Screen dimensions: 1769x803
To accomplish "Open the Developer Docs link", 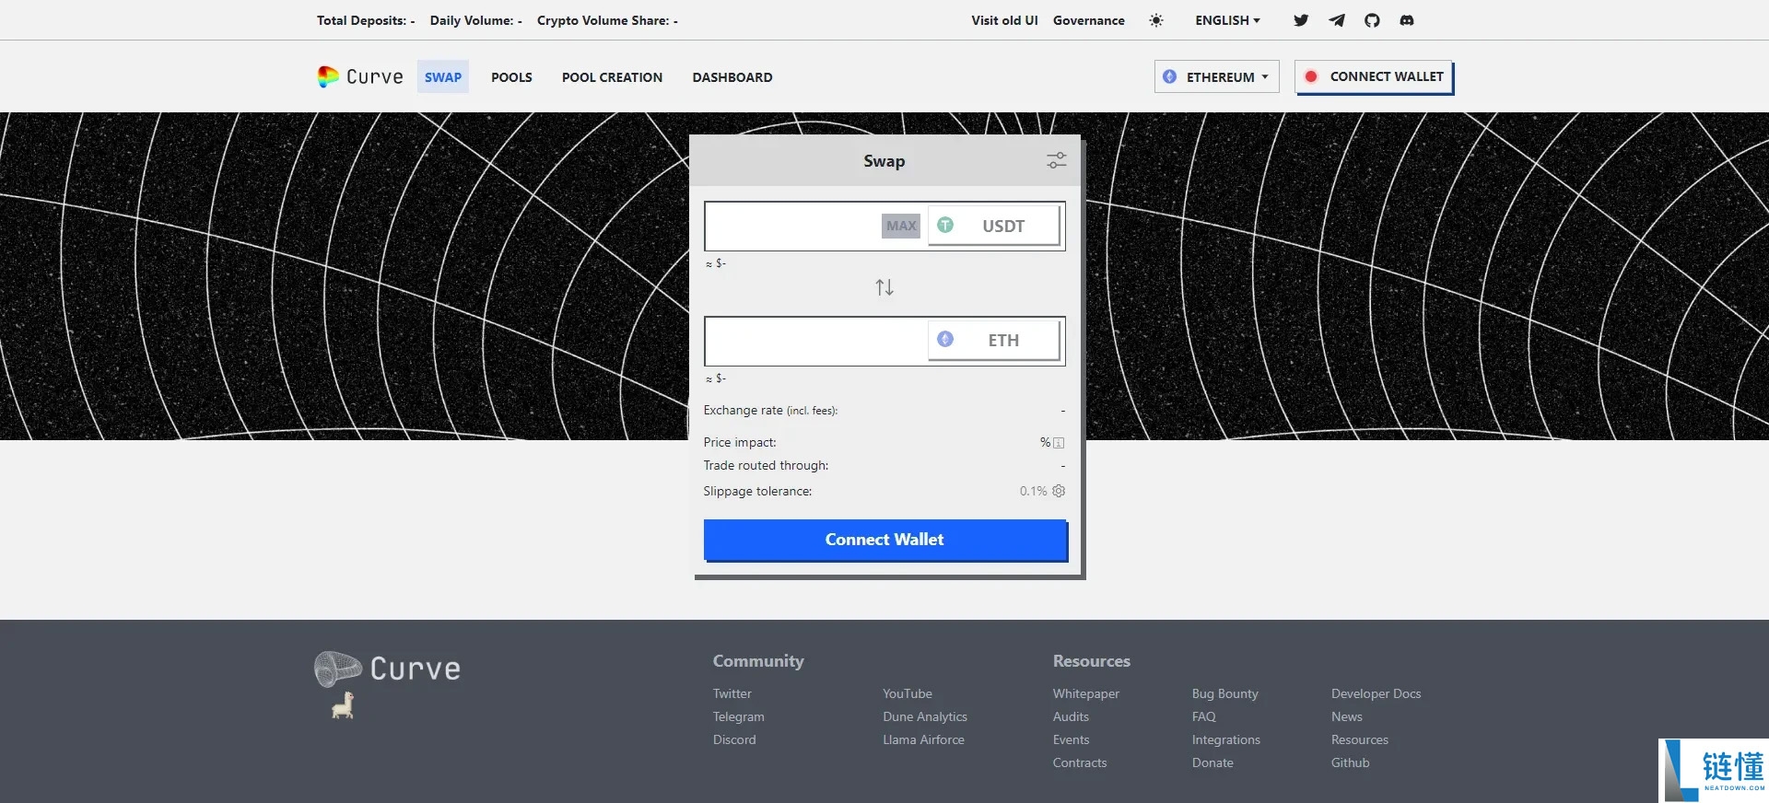I will (x=1376, y=693).
